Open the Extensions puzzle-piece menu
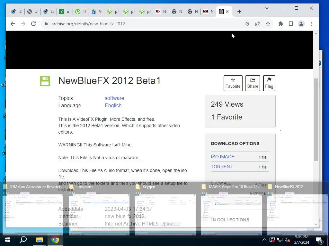 pyautogui.click(x=281, y=24)
